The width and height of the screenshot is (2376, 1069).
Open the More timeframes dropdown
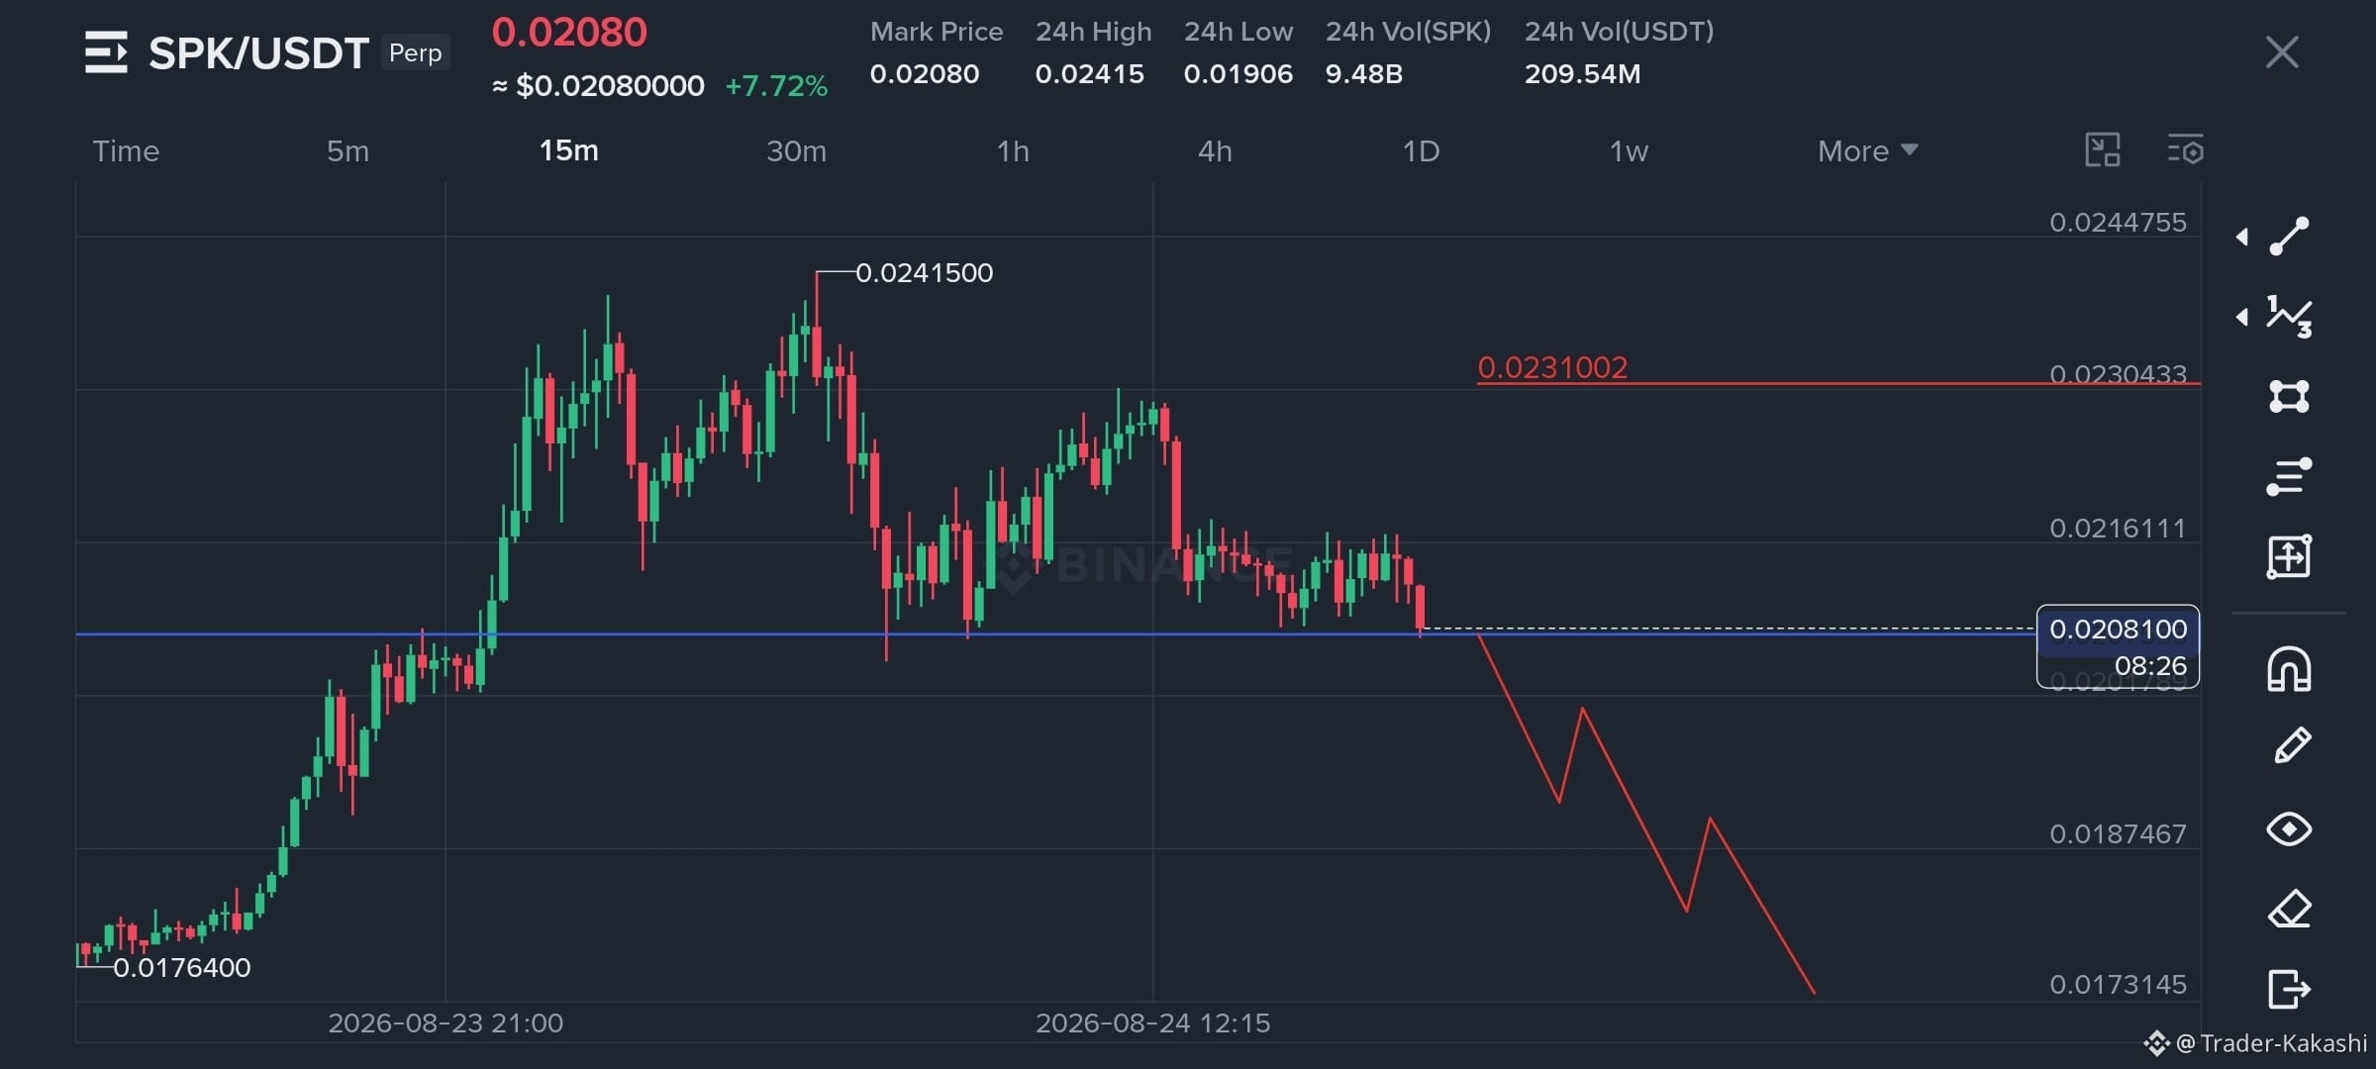(x=1867, y=150)
